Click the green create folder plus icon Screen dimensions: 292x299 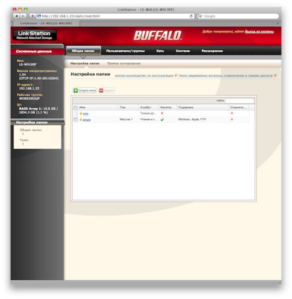click(75, 90)
